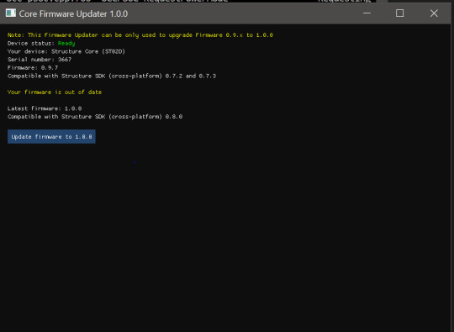Viewport: 454px width, 332px height.
Task: Click the yellow note about upgrading Firmware 0.9.x
Action: 140,35
